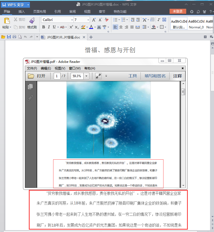Increase font size with the A+ icon
Image resolution: width=214 pixels, height=232 pixels.
(x=94, y=20)
